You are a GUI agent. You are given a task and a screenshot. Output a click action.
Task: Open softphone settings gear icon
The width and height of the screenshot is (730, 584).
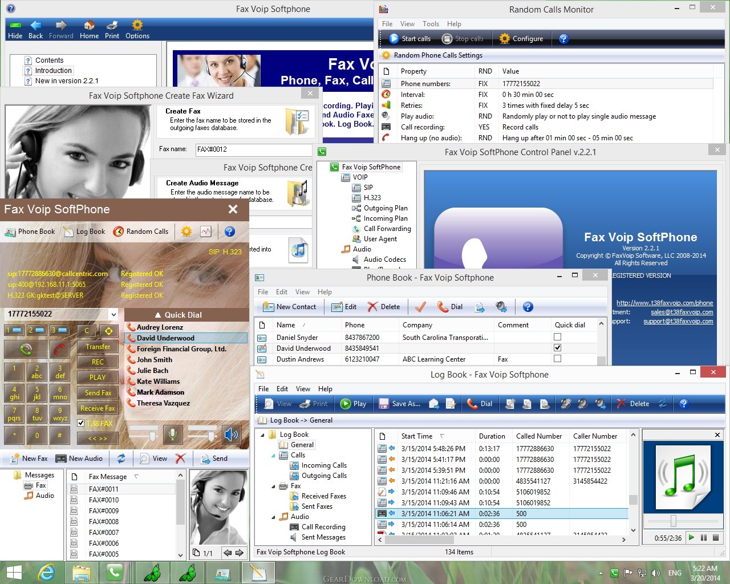coord(186,232)
